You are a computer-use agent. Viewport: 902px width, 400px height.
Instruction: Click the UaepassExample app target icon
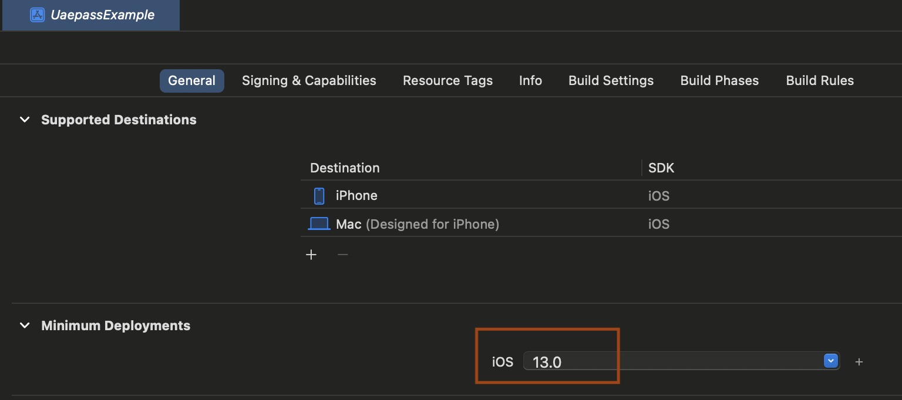[37, 15]
